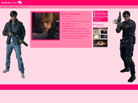The image size is (138, 103).
Task: Click Leon with shotgun in jeans image
Action: coord(15,45)
